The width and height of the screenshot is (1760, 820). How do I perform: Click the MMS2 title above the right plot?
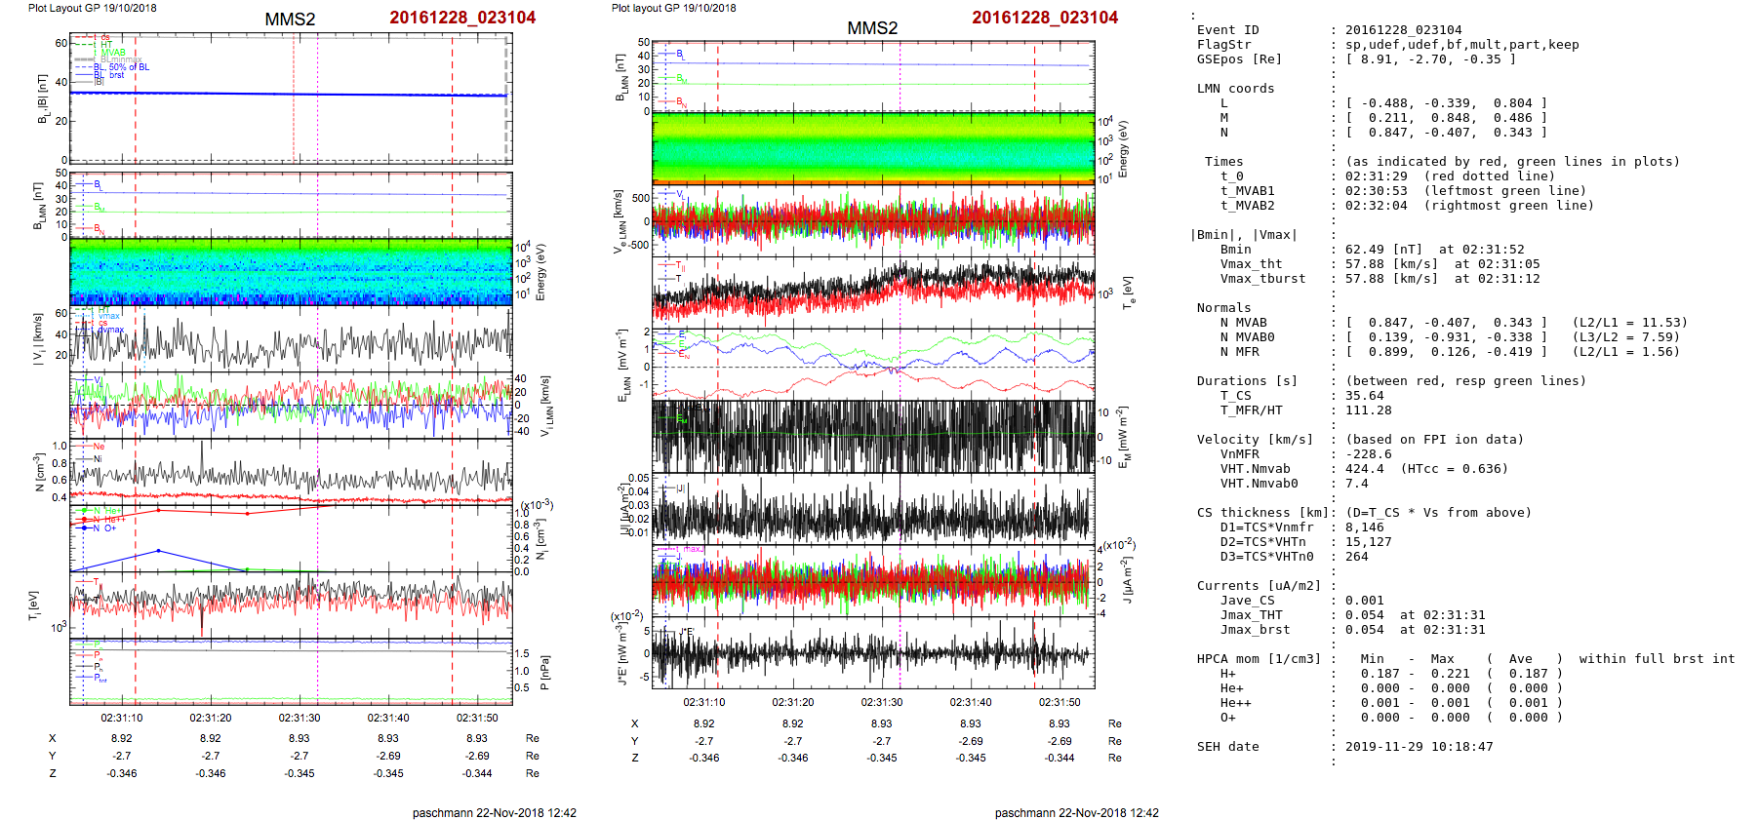pos(872,28)
